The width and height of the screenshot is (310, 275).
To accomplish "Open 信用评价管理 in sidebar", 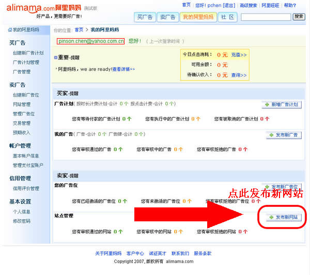I will [x=26, y=188].
